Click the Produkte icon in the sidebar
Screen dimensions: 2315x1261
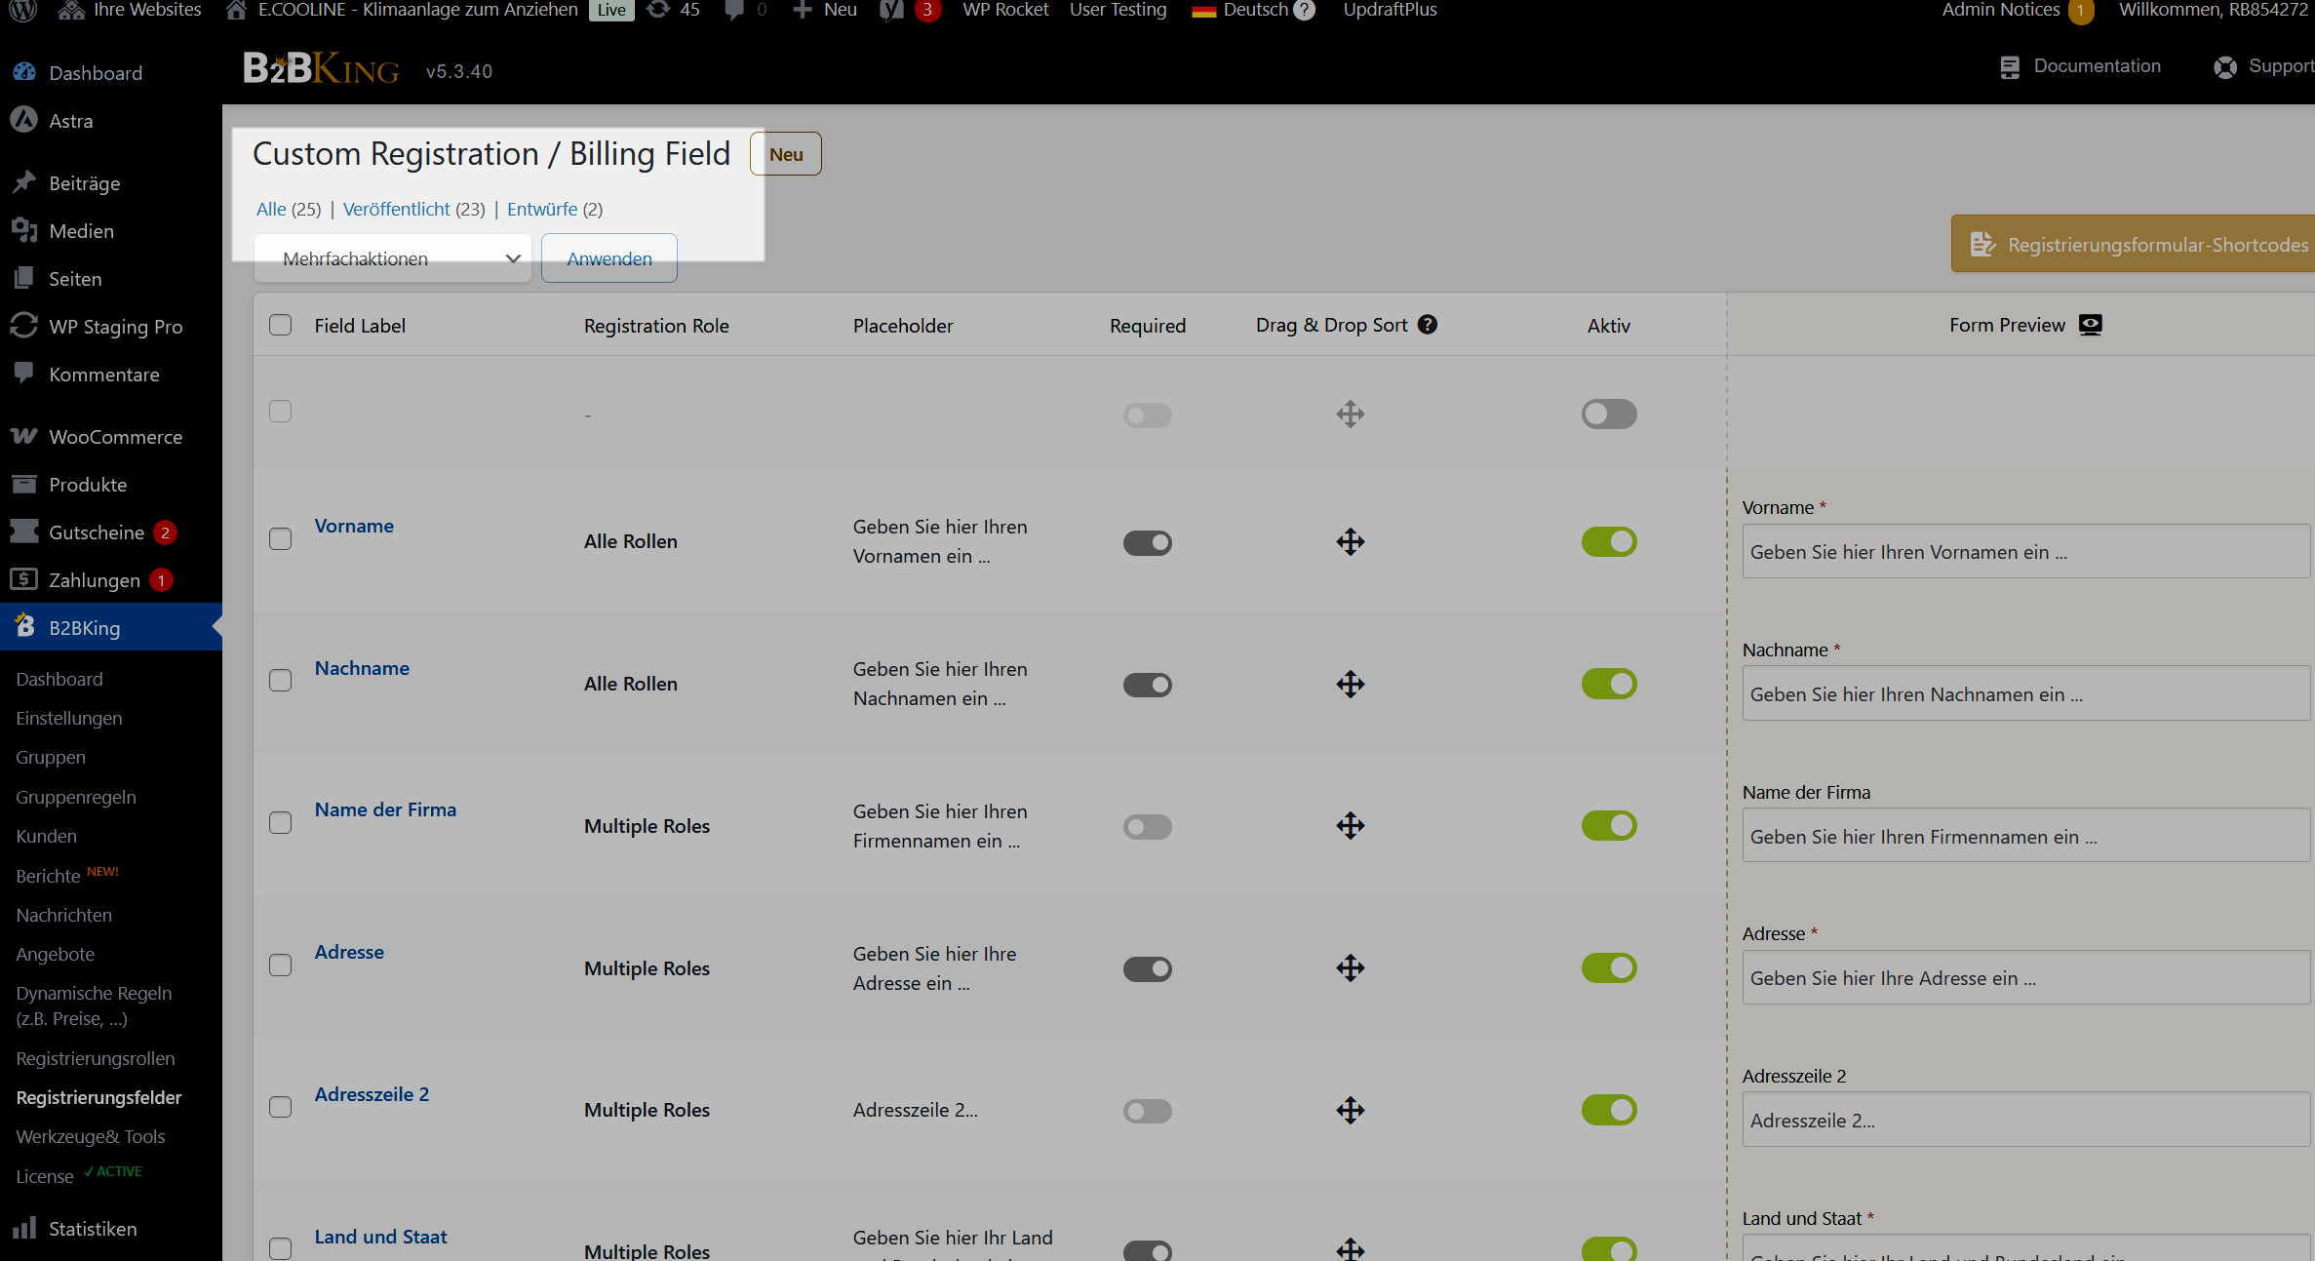[24, 484]
